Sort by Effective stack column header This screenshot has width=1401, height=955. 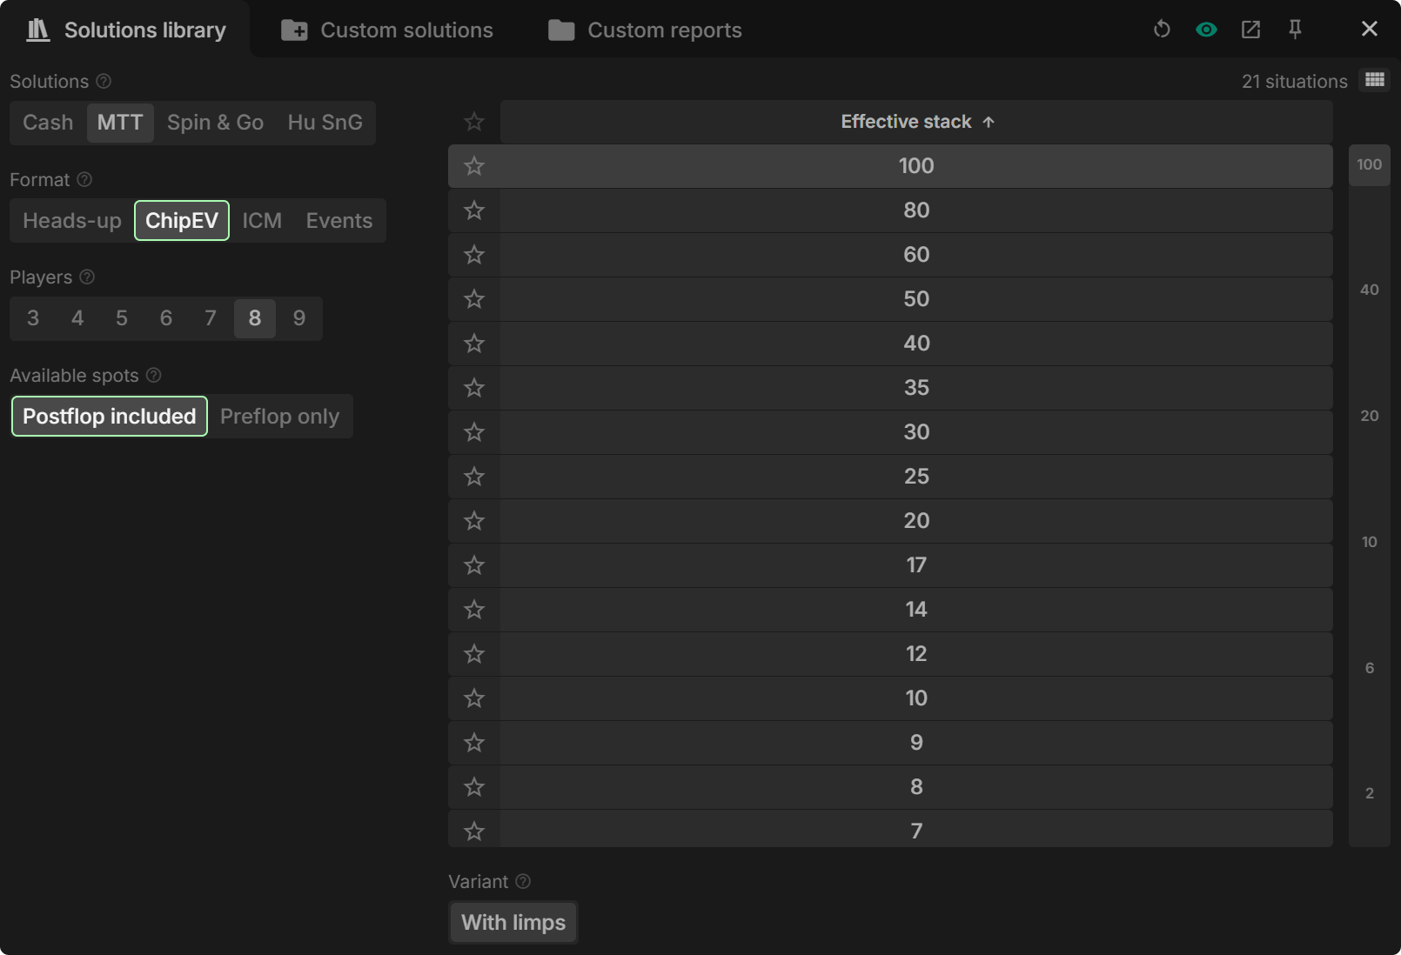(x=915, y=122)
